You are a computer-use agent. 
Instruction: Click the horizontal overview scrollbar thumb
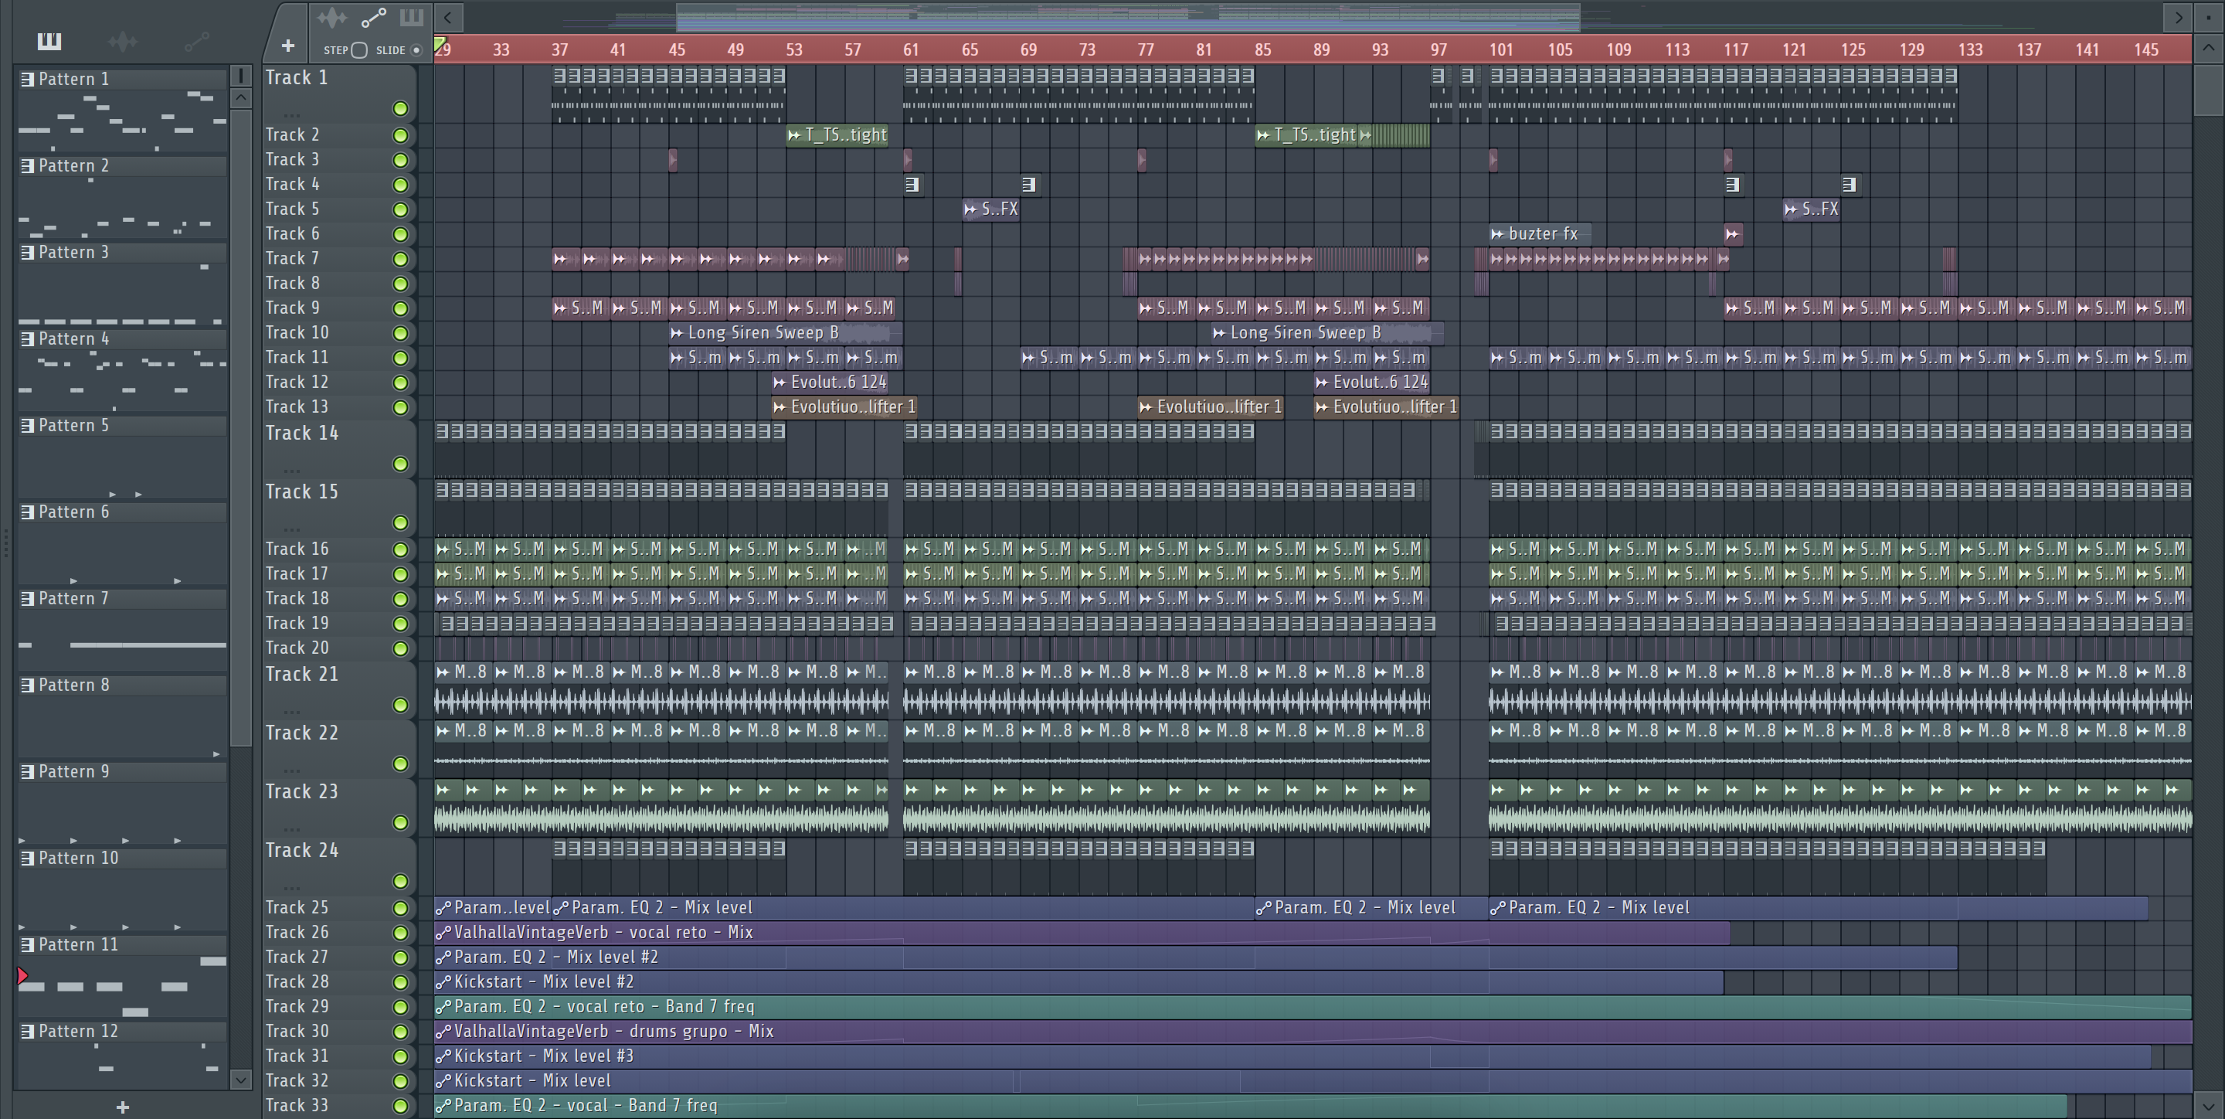click(1127, 16)
